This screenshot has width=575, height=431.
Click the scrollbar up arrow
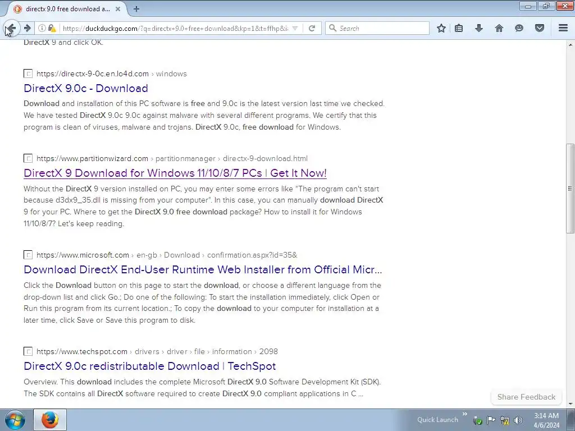pos(570,44)
